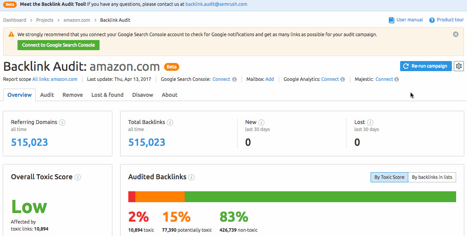Click the Re-run campaign button
The image size is (467, 236).
pos(426,66)
